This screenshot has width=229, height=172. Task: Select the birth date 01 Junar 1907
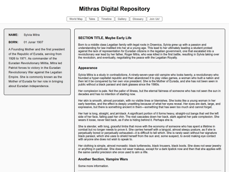pos(34,42)
